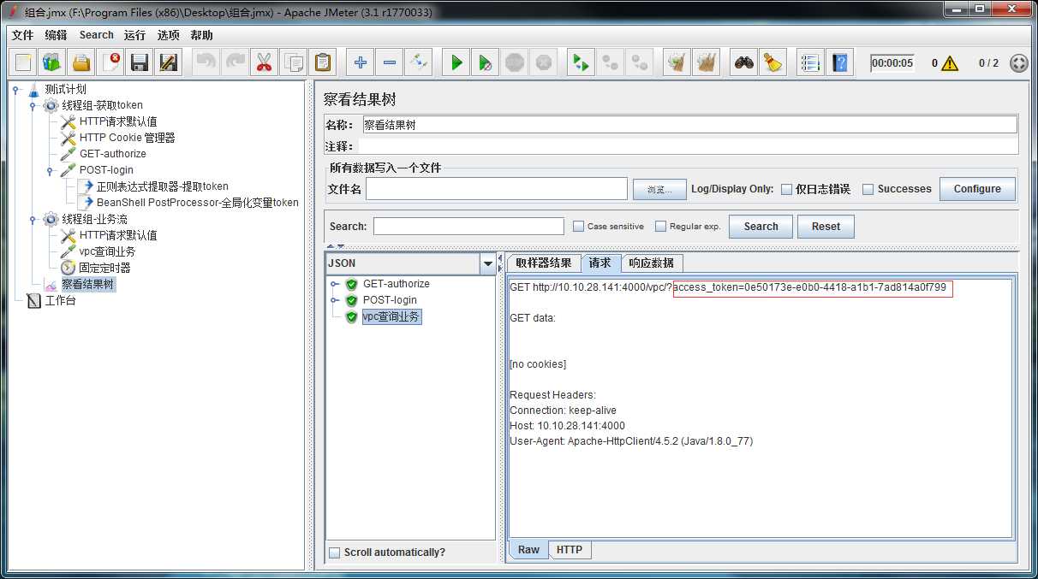
Task: Reset search with yellow broom icon
Action: 773,62
